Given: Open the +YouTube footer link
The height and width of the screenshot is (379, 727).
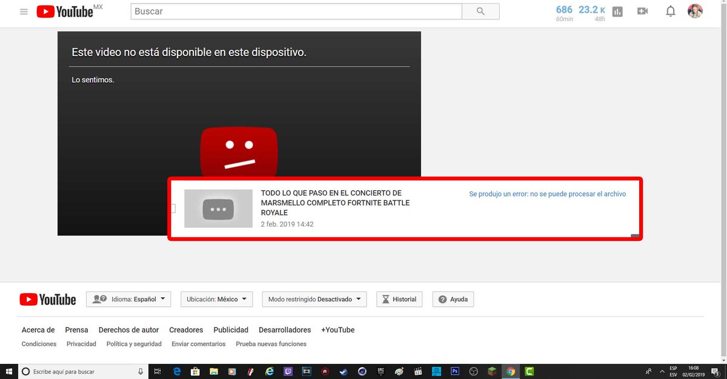Looking at the screenshot, I should pyautogui.click(x=338, y=330).
